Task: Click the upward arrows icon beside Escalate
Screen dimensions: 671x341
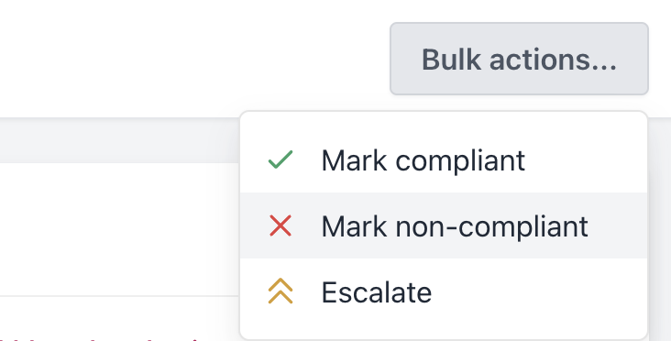Action: click(280, 291)
